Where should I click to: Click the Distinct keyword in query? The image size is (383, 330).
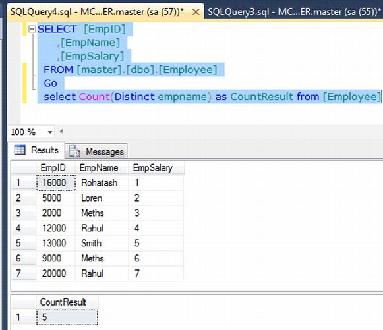134,97
